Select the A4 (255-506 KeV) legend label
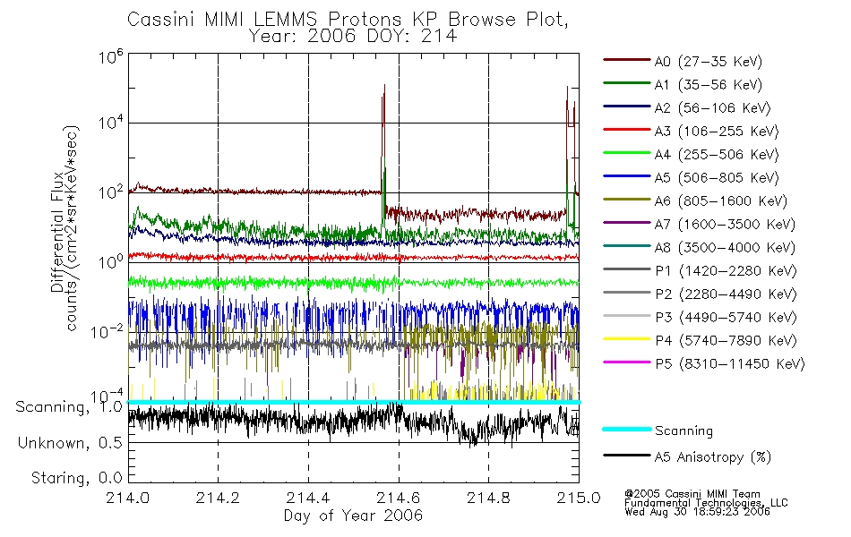 717,155
